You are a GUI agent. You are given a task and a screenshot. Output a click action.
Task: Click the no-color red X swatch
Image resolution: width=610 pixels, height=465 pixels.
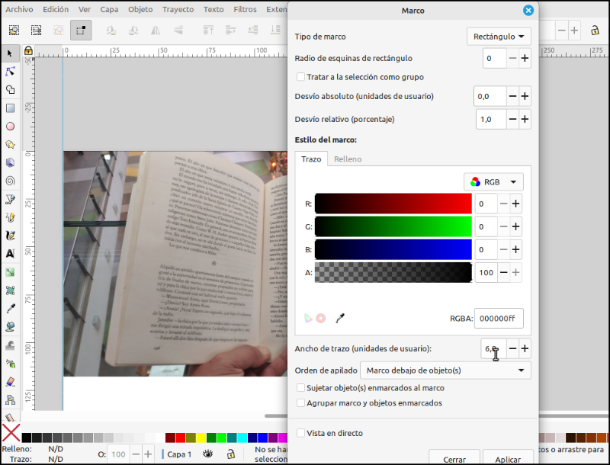[x=11, y=433]
